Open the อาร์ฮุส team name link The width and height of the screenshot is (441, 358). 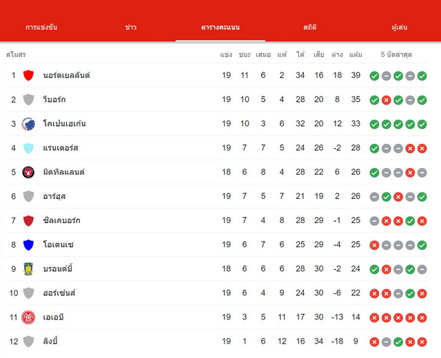pyautogui.click(x=54, y=196)
